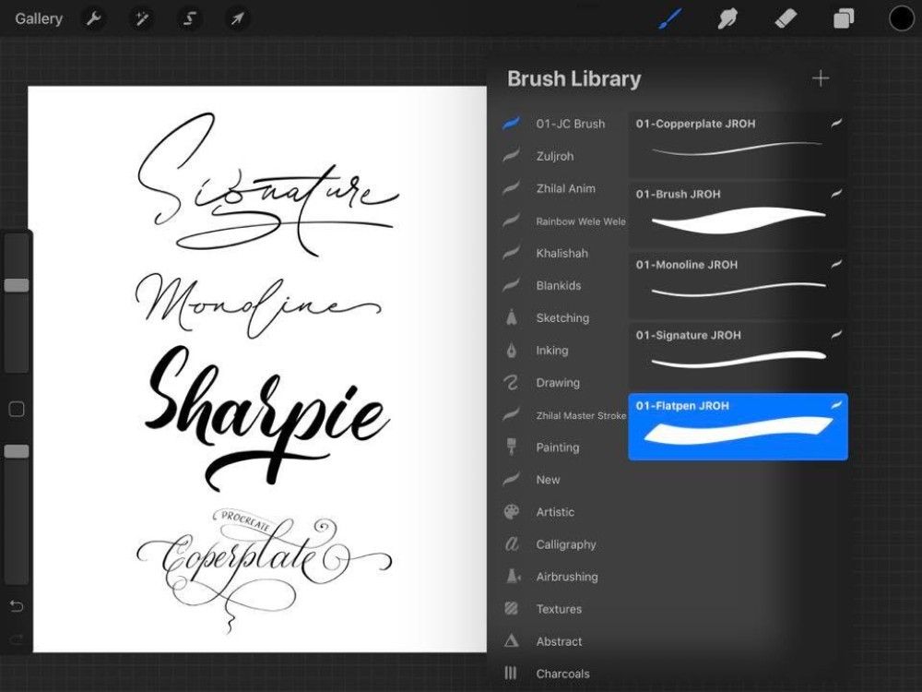Click the brush size slider handle
This screenshot has height=692, width=922.
pyautogui.click(x=17, y=285)
